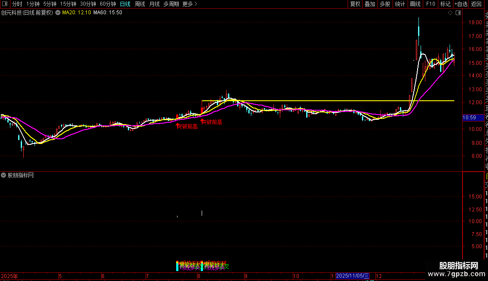
Task: Toggle the right side panel icon near the diamond
Action: click(458, 13)
